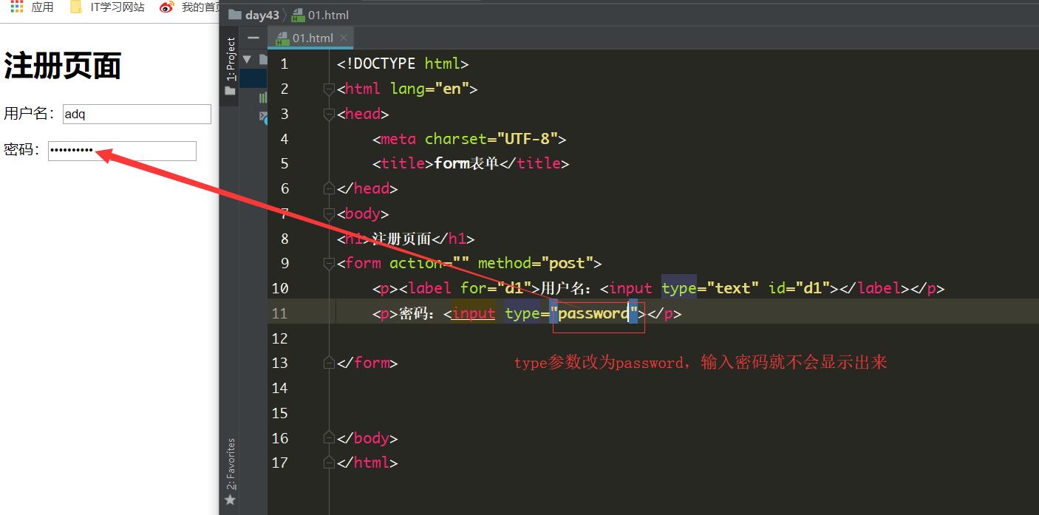This screenshot has width=1039, height=515.
Task: Click the "password" attribute value on line 11
Action: (594, 313)
